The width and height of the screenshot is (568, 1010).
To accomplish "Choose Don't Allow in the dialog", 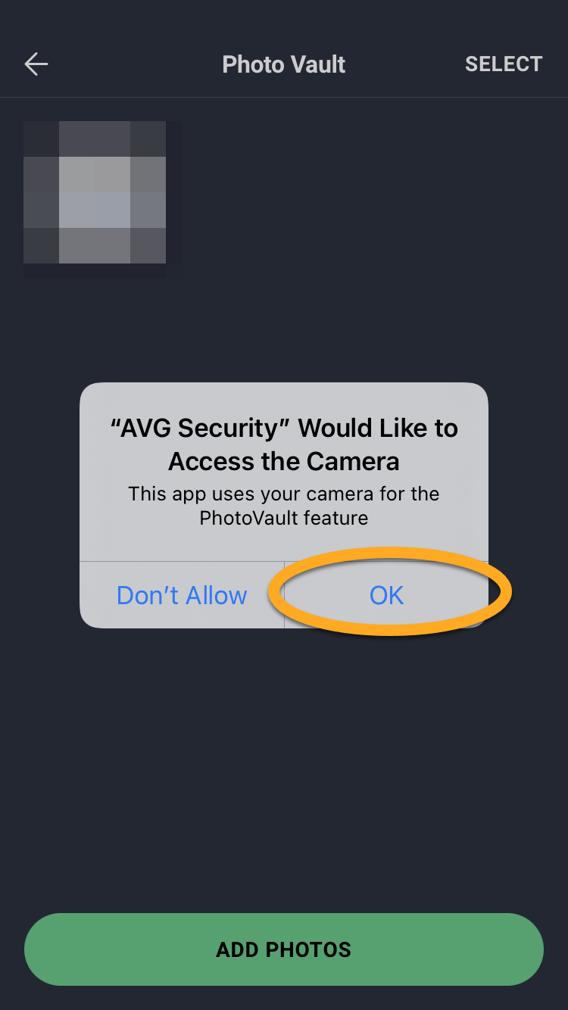I will (182, 595).
